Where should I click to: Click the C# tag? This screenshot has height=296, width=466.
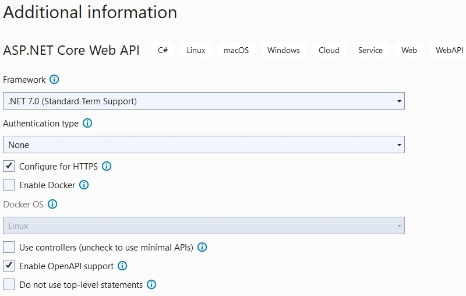pyautogui.click(x=163, y=50)
